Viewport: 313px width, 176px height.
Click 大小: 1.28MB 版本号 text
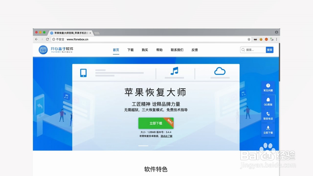(156, 132)
